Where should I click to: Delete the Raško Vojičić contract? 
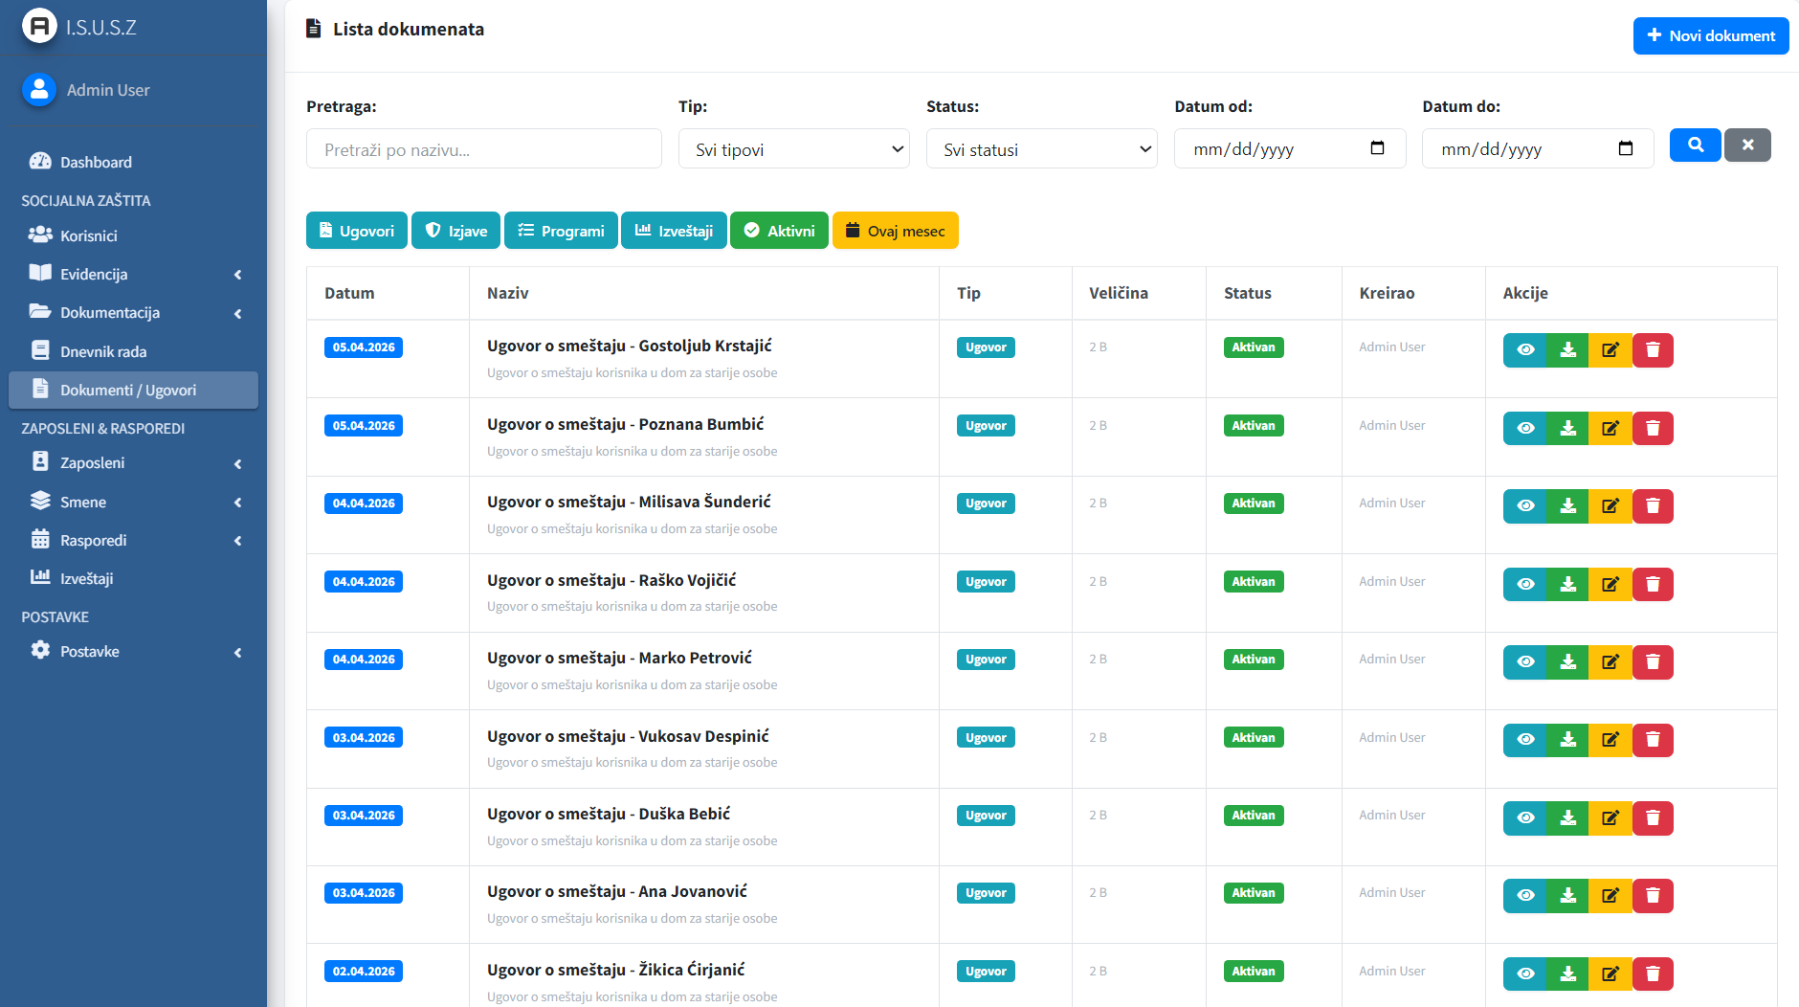point(1653,585)
